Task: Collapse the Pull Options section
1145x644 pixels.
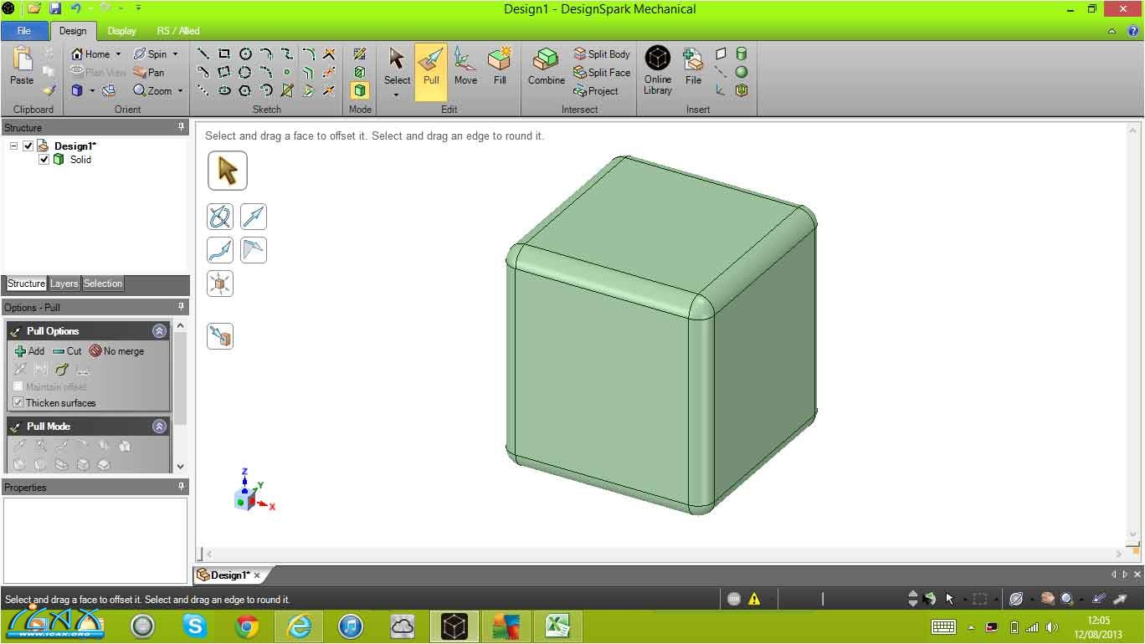Action: click(159, 331)
